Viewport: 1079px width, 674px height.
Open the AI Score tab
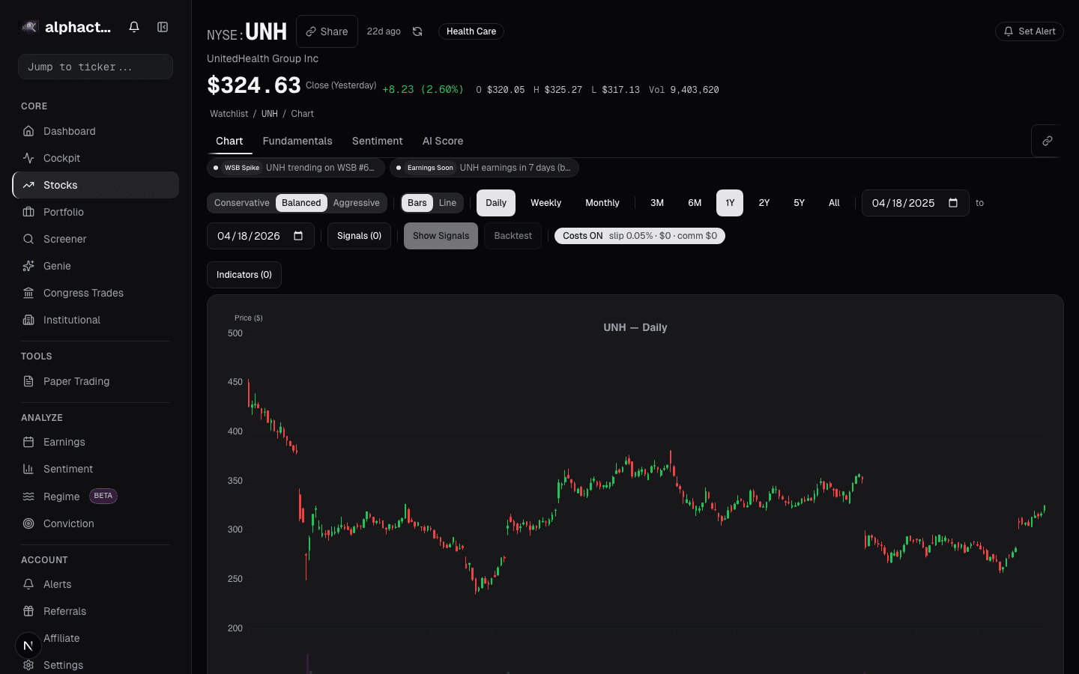(443, 141)
